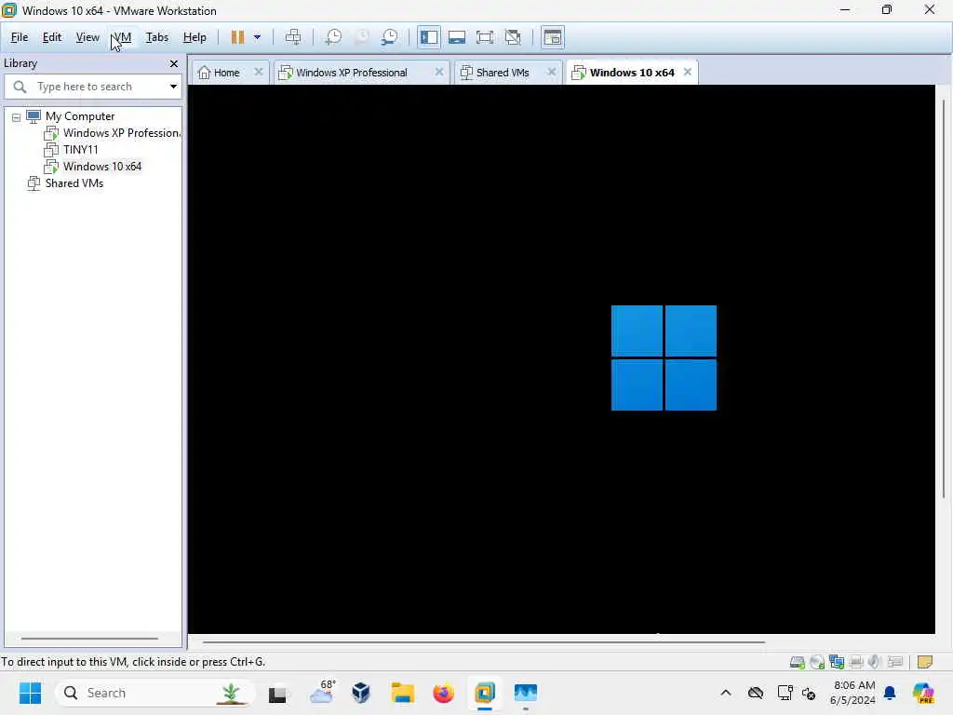Toggle the thumbnail bar view
Image resolution: width=953 pixels, height=715 pixels.
(456, 37)
